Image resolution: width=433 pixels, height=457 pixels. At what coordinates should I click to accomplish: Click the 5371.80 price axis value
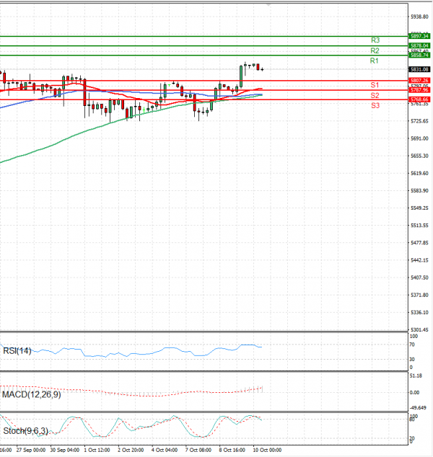(x=419, y=296)
